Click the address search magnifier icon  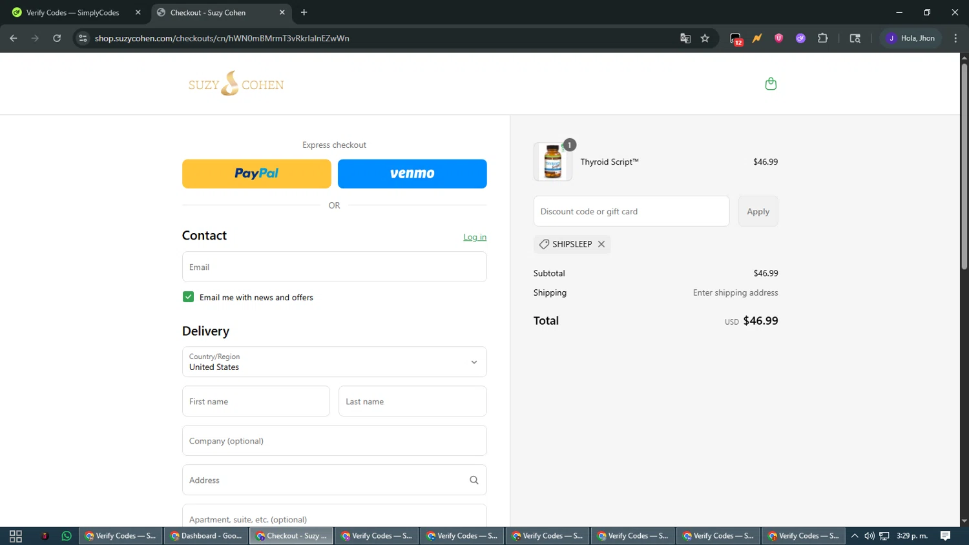pos(474,480)
